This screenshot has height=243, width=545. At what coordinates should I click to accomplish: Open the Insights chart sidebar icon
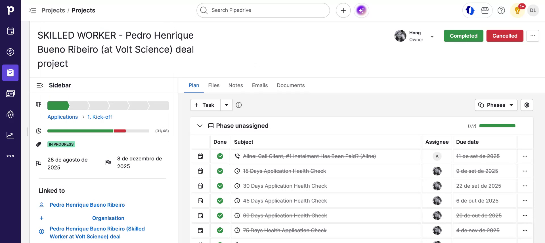pos(10,135)
